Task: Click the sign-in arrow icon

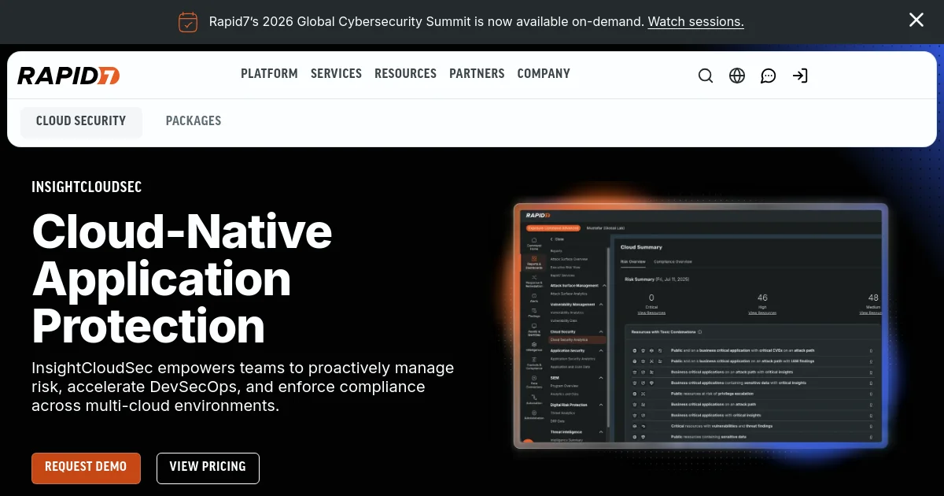Action: (800, 76)
